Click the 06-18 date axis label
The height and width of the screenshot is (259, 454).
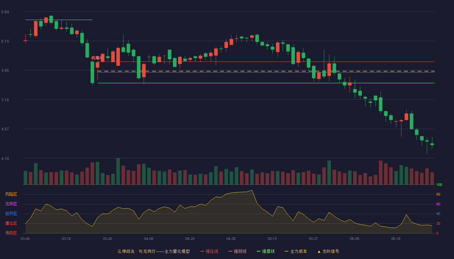396,239
